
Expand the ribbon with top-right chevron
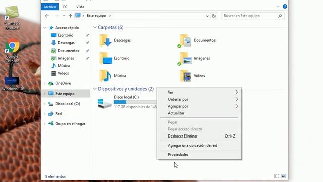278,7
